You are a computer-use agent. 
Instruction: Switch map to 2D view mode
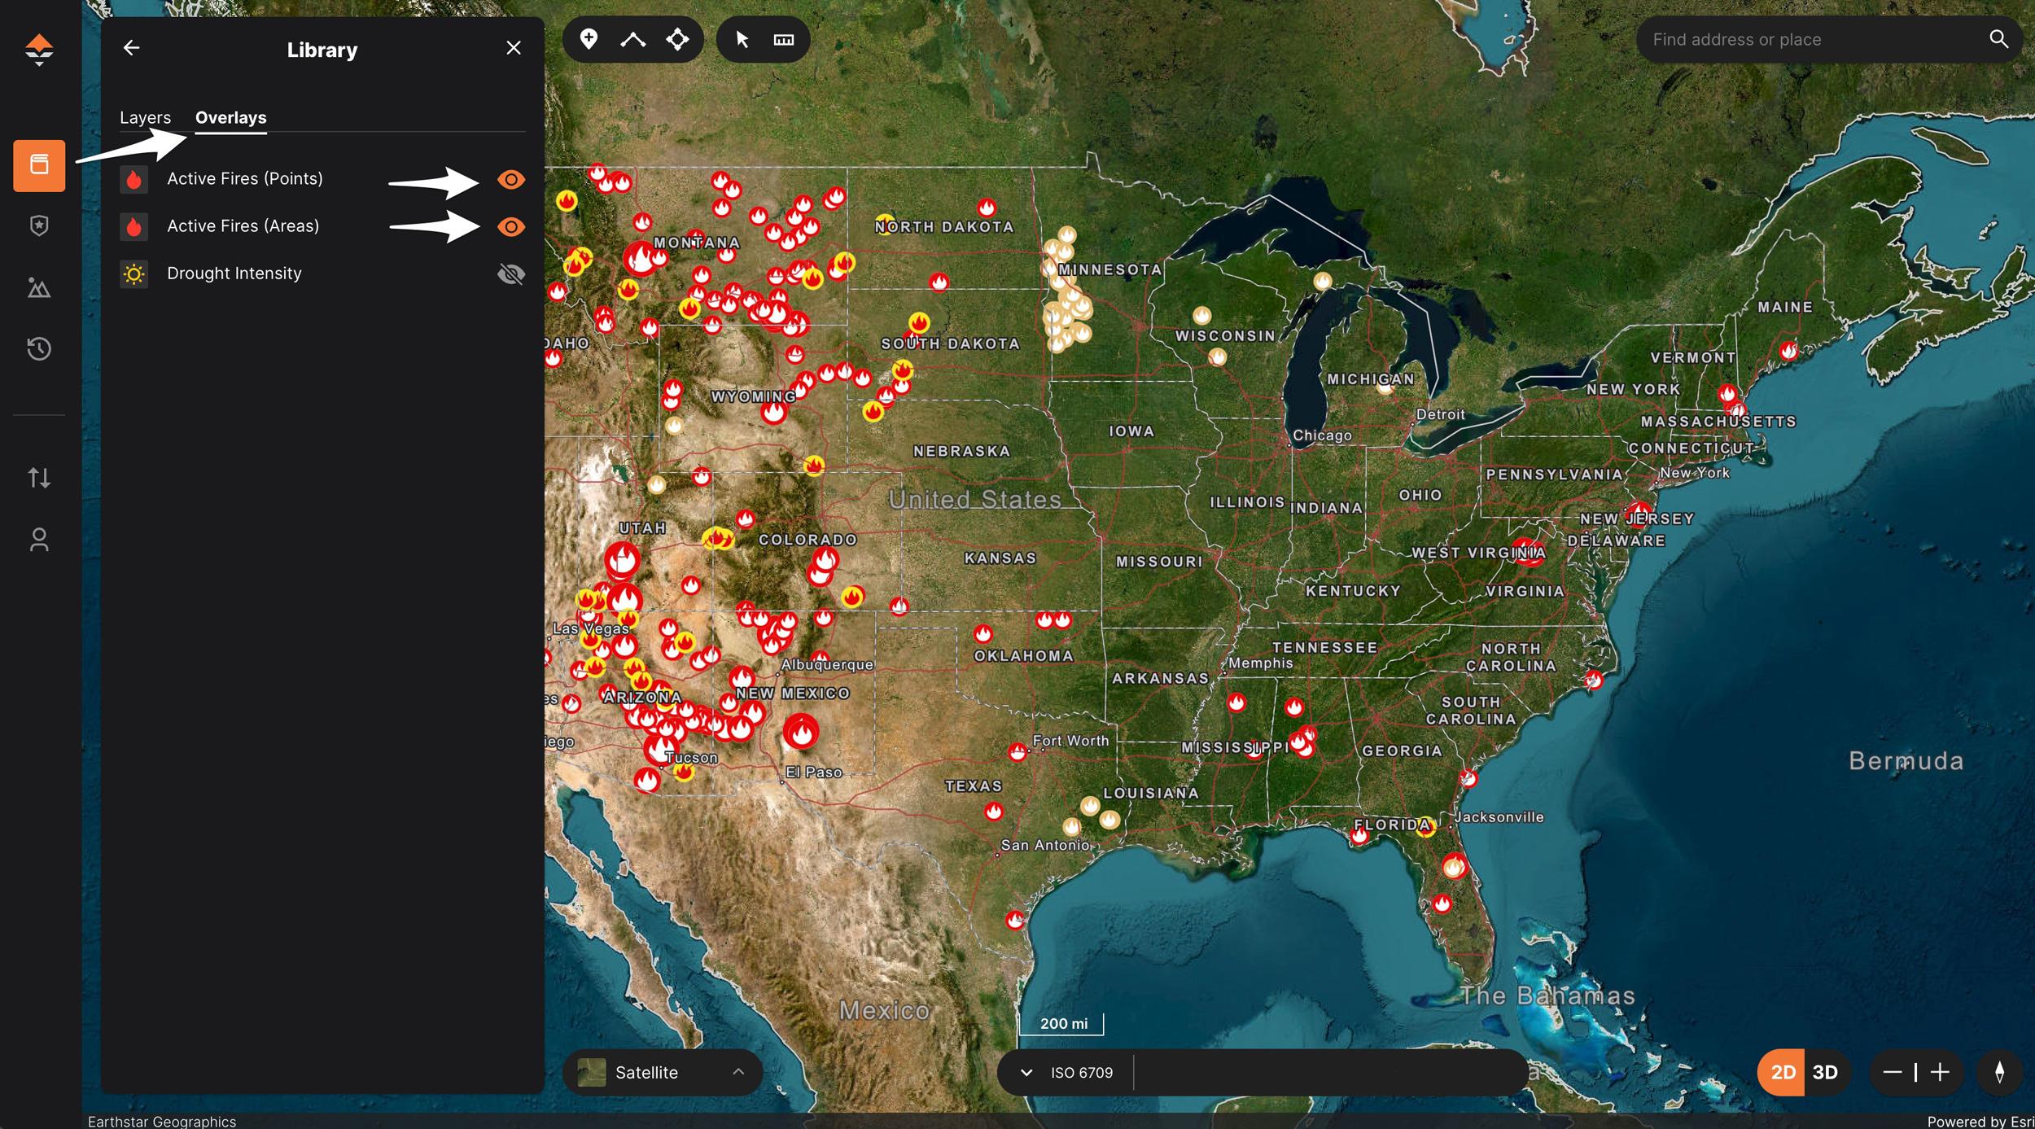pos(1783,1072)
